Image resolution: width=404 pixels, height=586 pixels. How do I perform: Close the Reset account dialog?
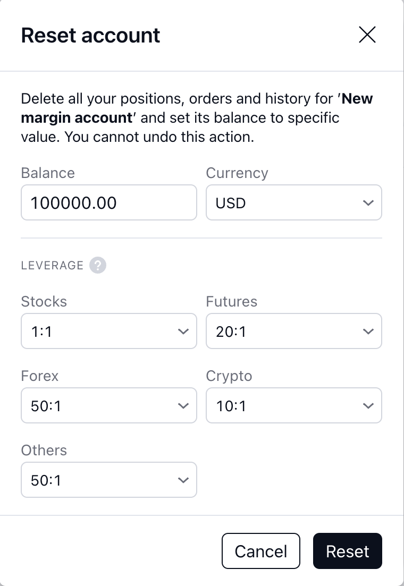point(367,35)
